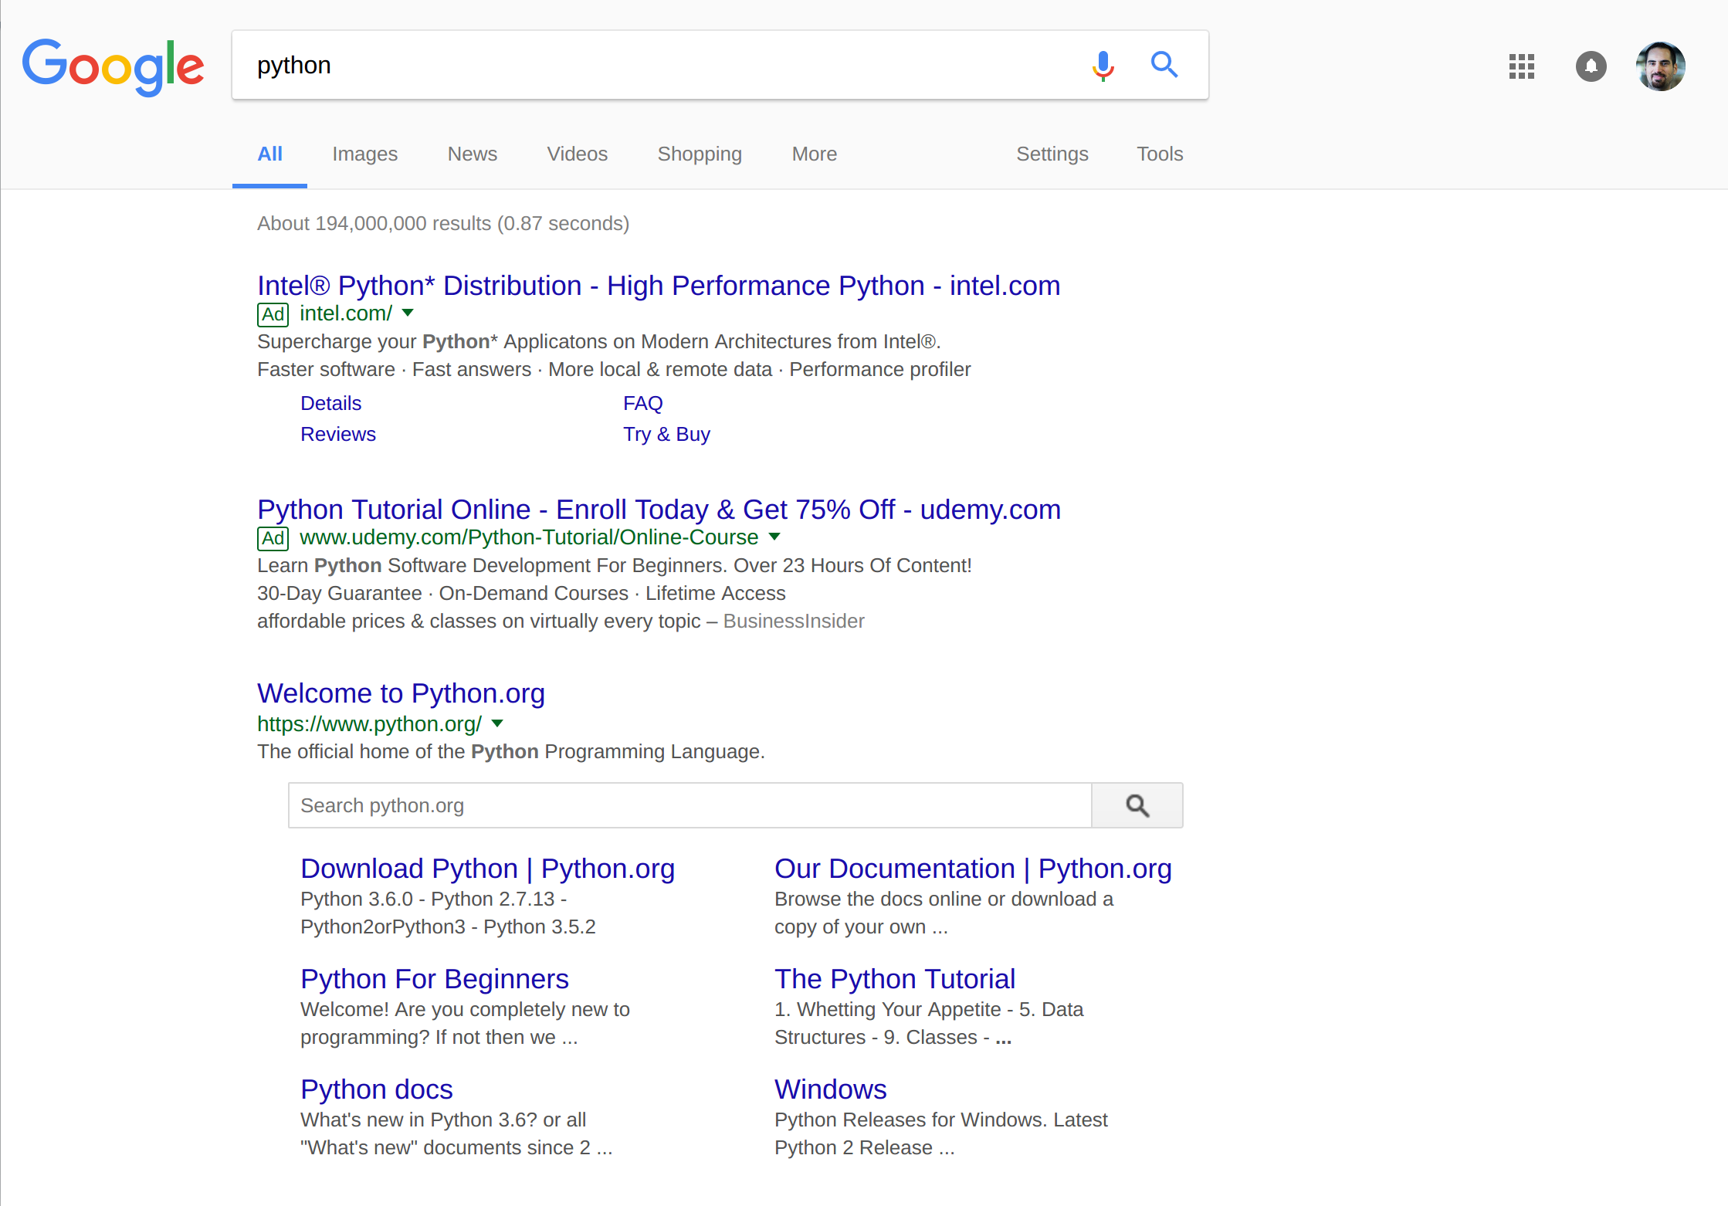The width and height of the screenshot is (1728, 1206).
Task: Open the Google apps grid
Action: point(1522,66)
